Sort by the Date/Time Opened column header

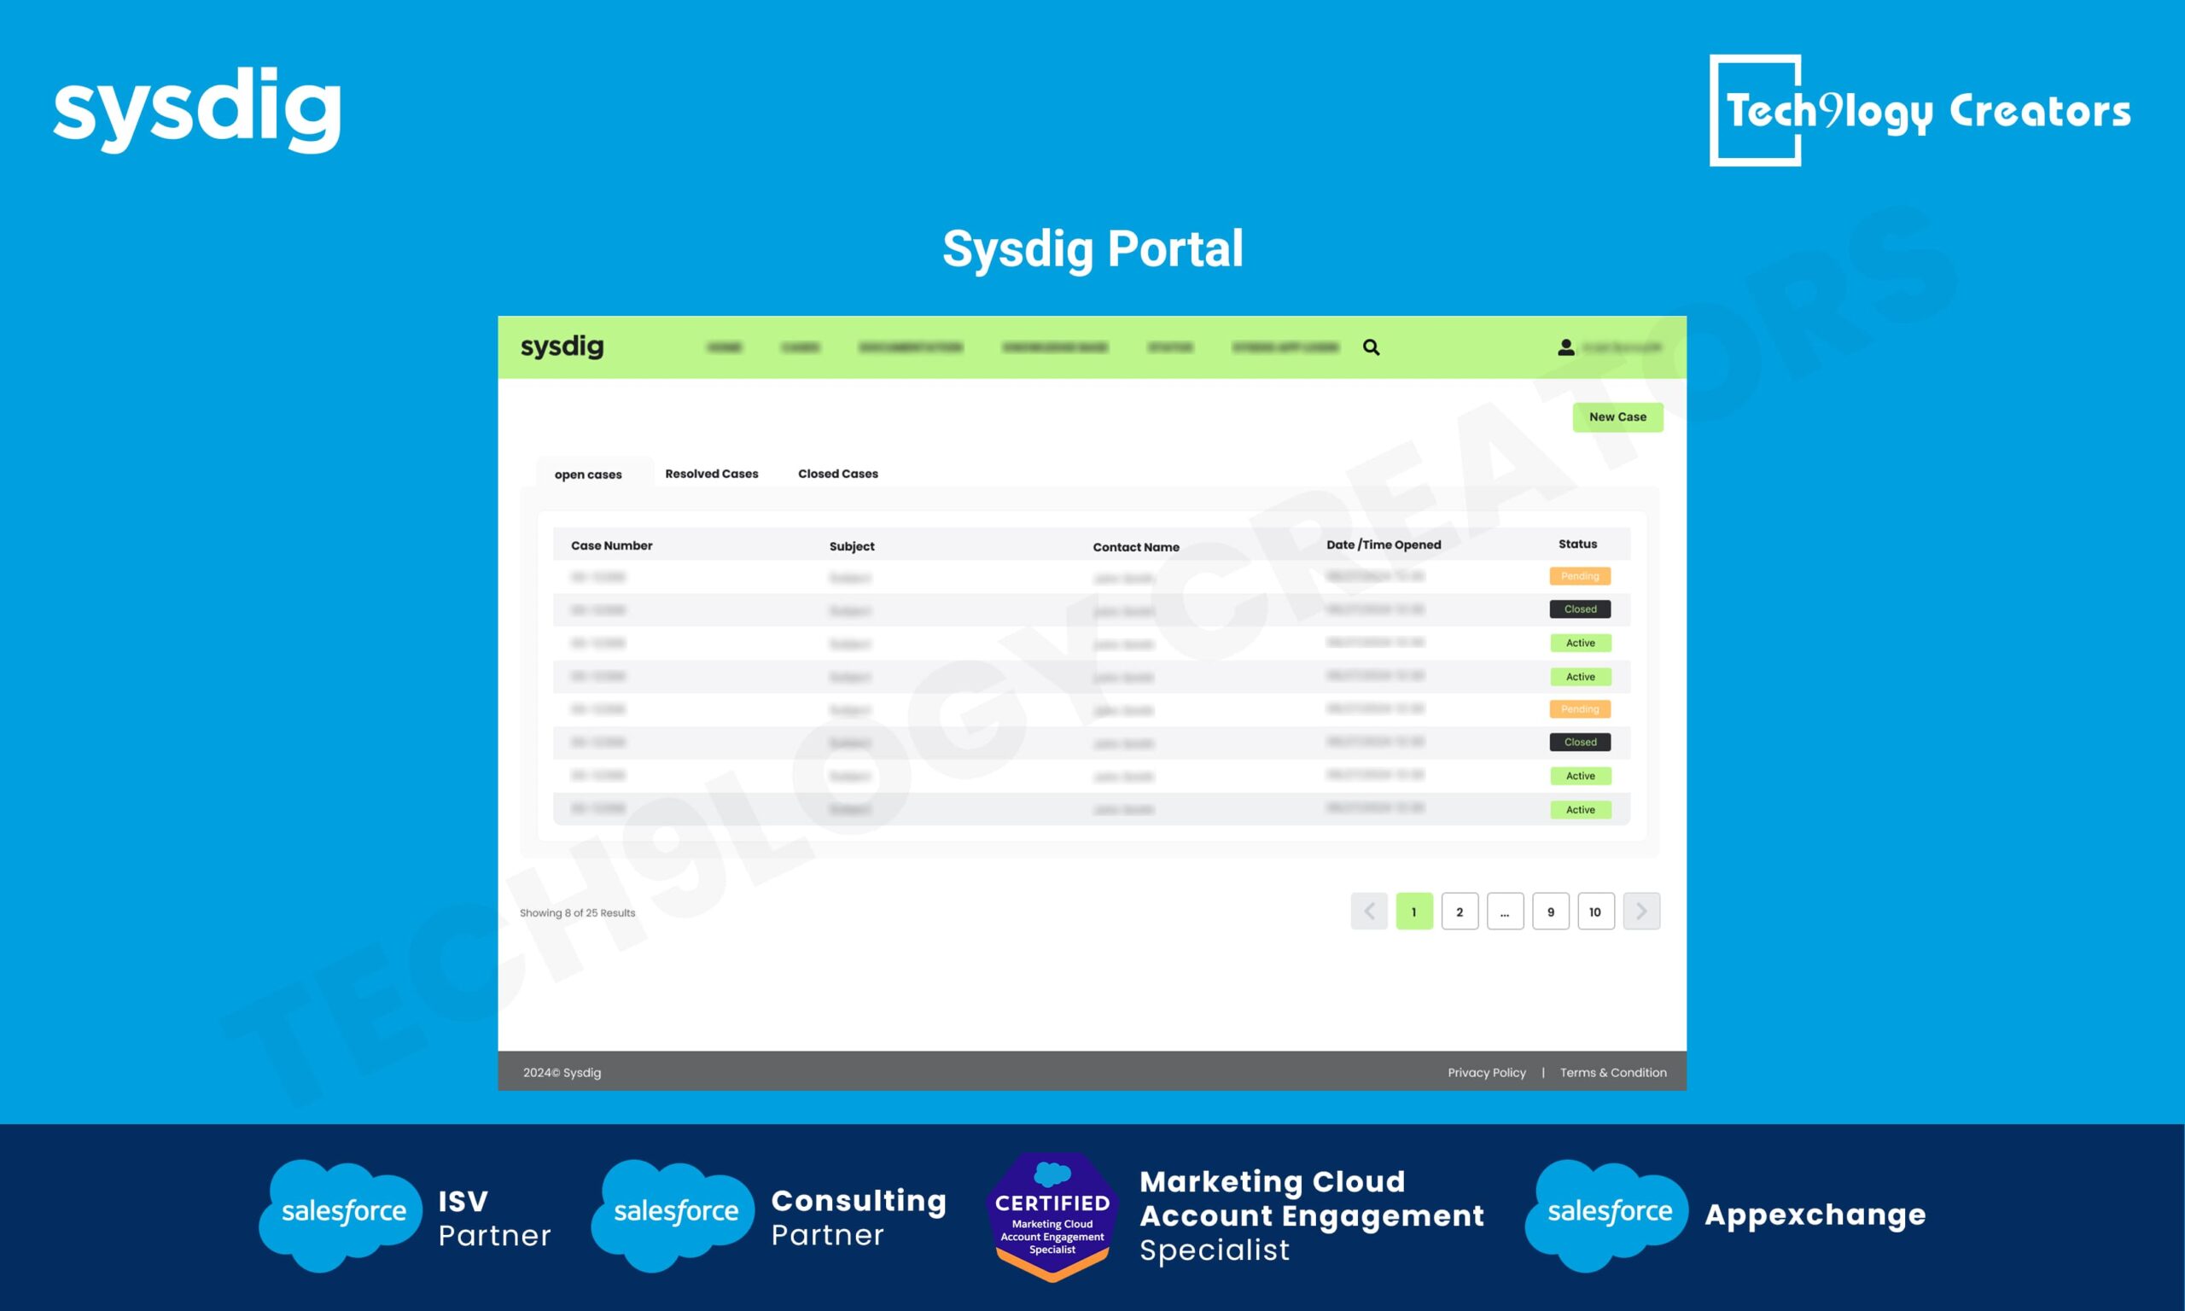[x=1383, y=545]
